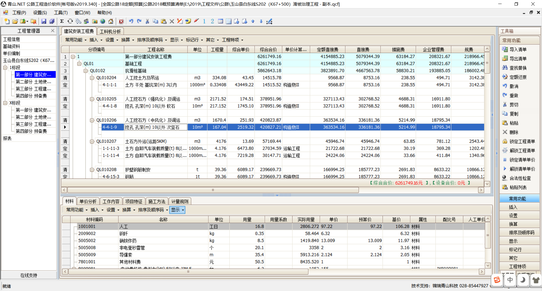This screenshot has width=542, height=291.
Task: Click the new project file icon
Action: [x=7, y=21]
